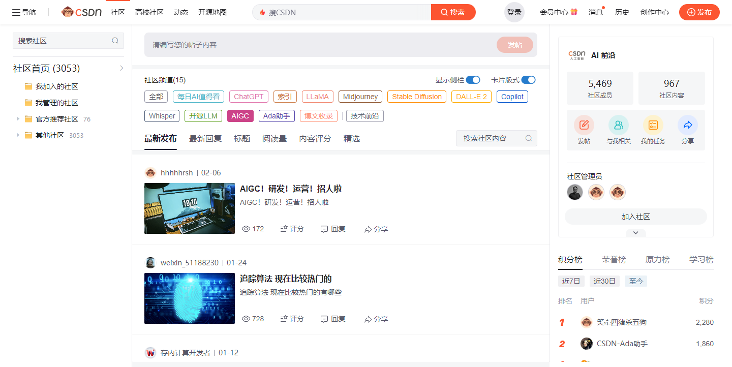
Task: Open the 导航 hamburger menu icon
Action: click(16, 12)
